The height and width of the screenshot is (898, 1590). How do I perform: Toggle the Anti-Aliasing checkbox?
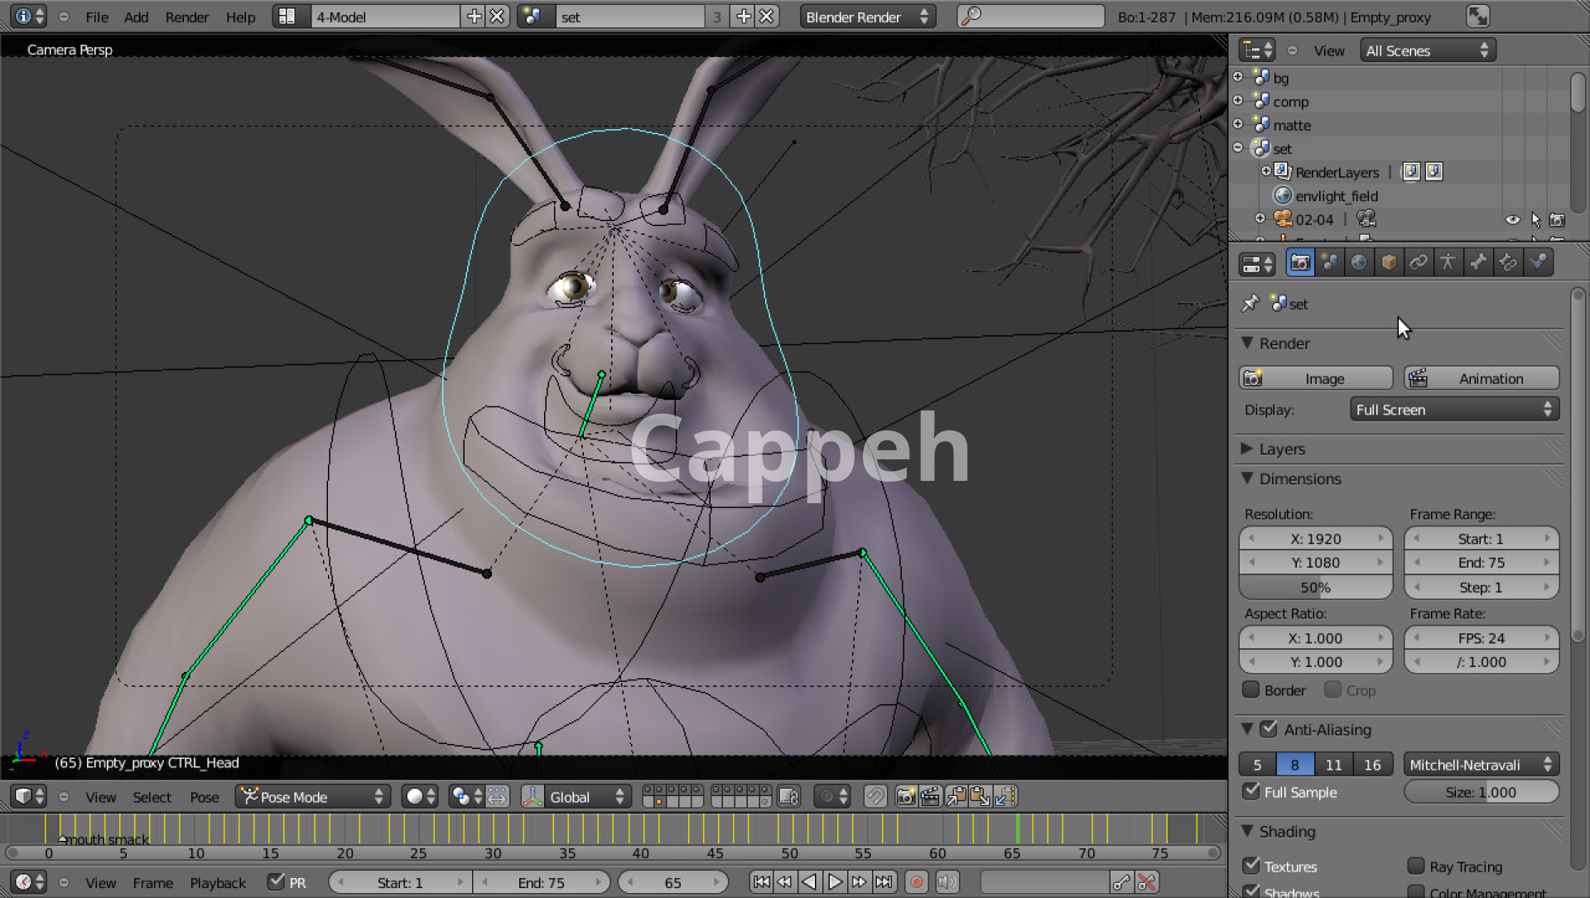[1269, 729]
